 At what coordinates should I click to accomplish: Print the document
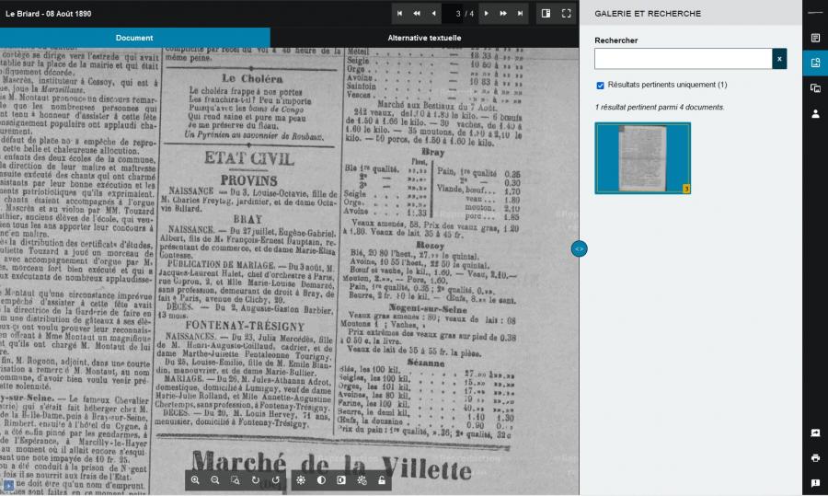coord(815,458)
